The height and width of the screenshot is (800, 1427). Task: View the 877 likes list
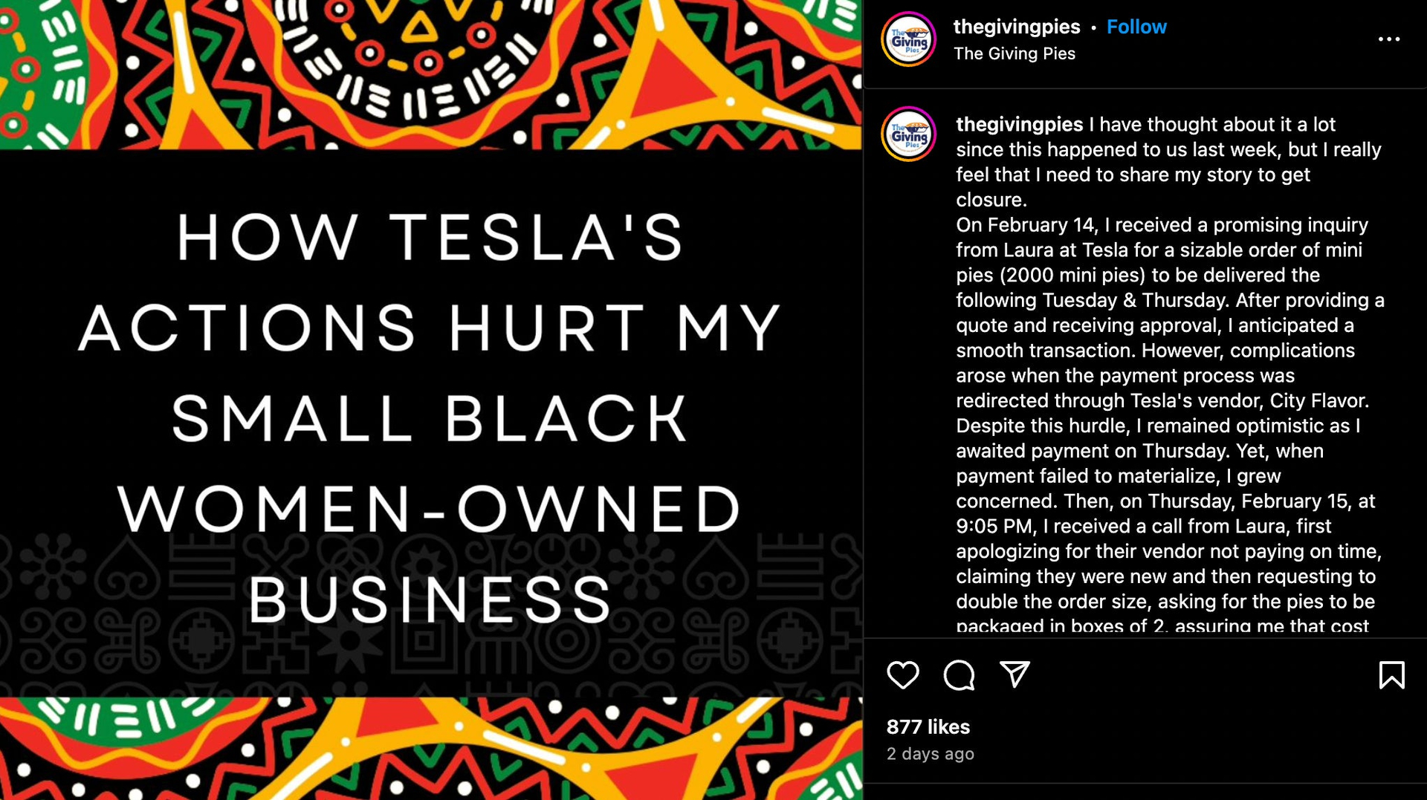point(928,726)
